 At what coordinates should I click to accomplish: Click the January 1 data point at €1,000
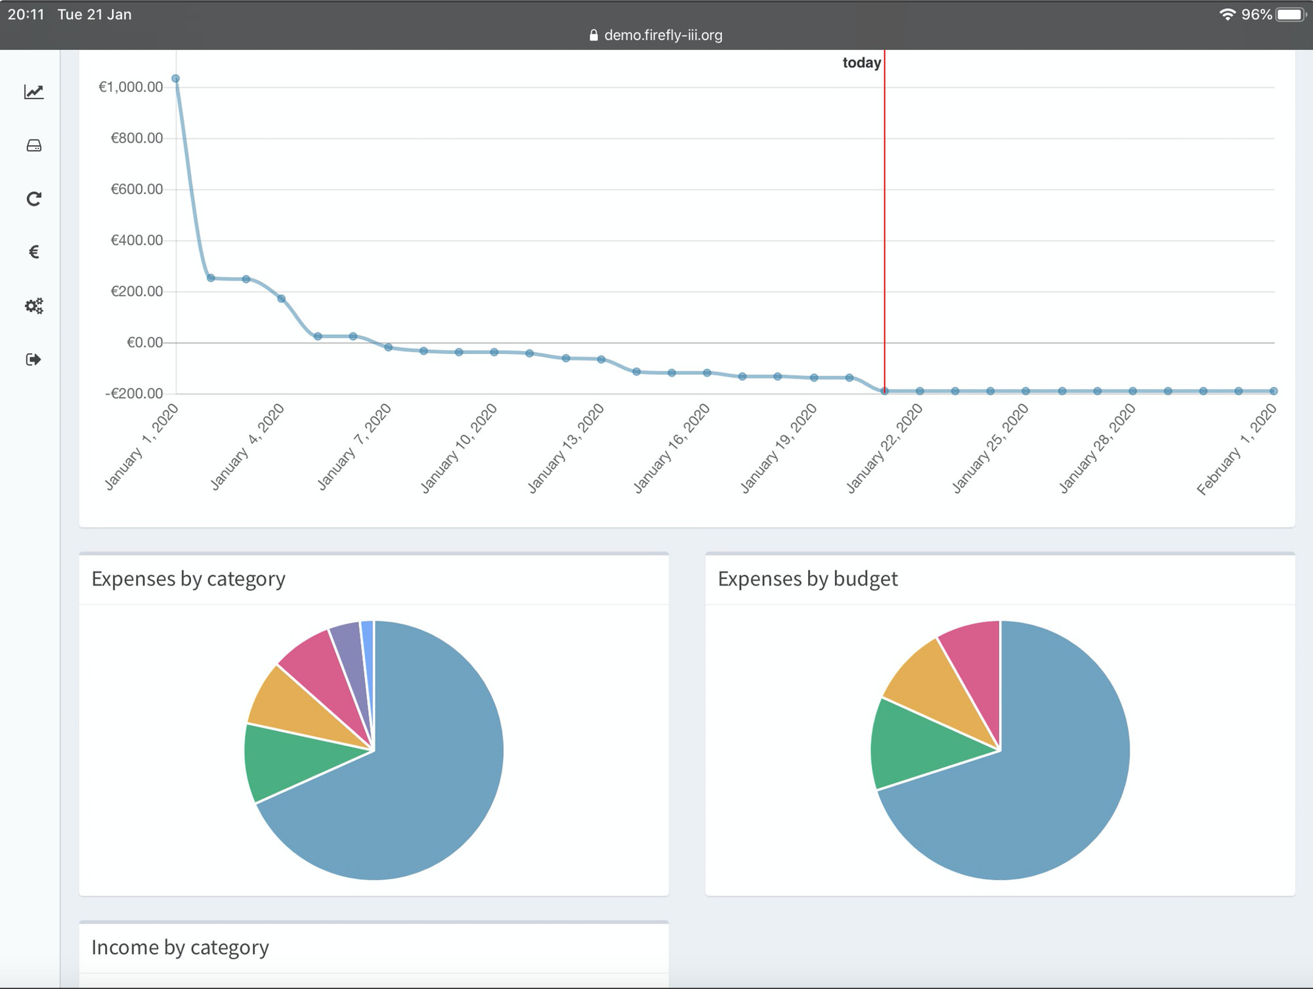tap(175, 78)
